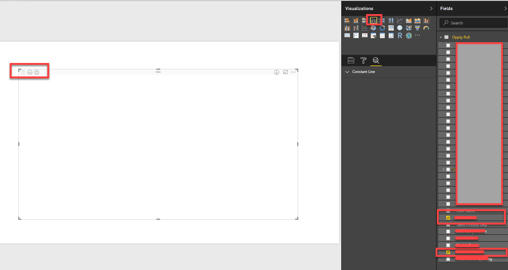Choose the clustered column chart visualization
Screen dimensions: 508x270
tap(374, 20)
